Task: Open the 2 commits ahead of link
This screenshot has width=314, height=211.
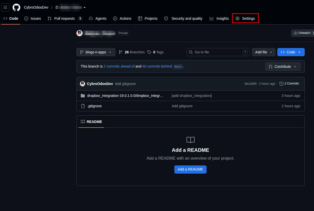Action: 119,66
